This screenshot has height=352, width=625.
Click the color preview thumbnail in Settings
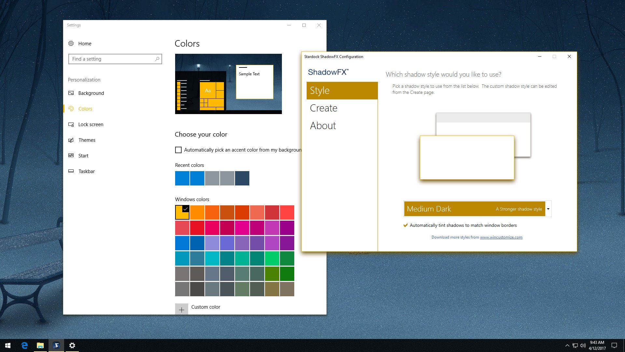(x=228, y=84)
